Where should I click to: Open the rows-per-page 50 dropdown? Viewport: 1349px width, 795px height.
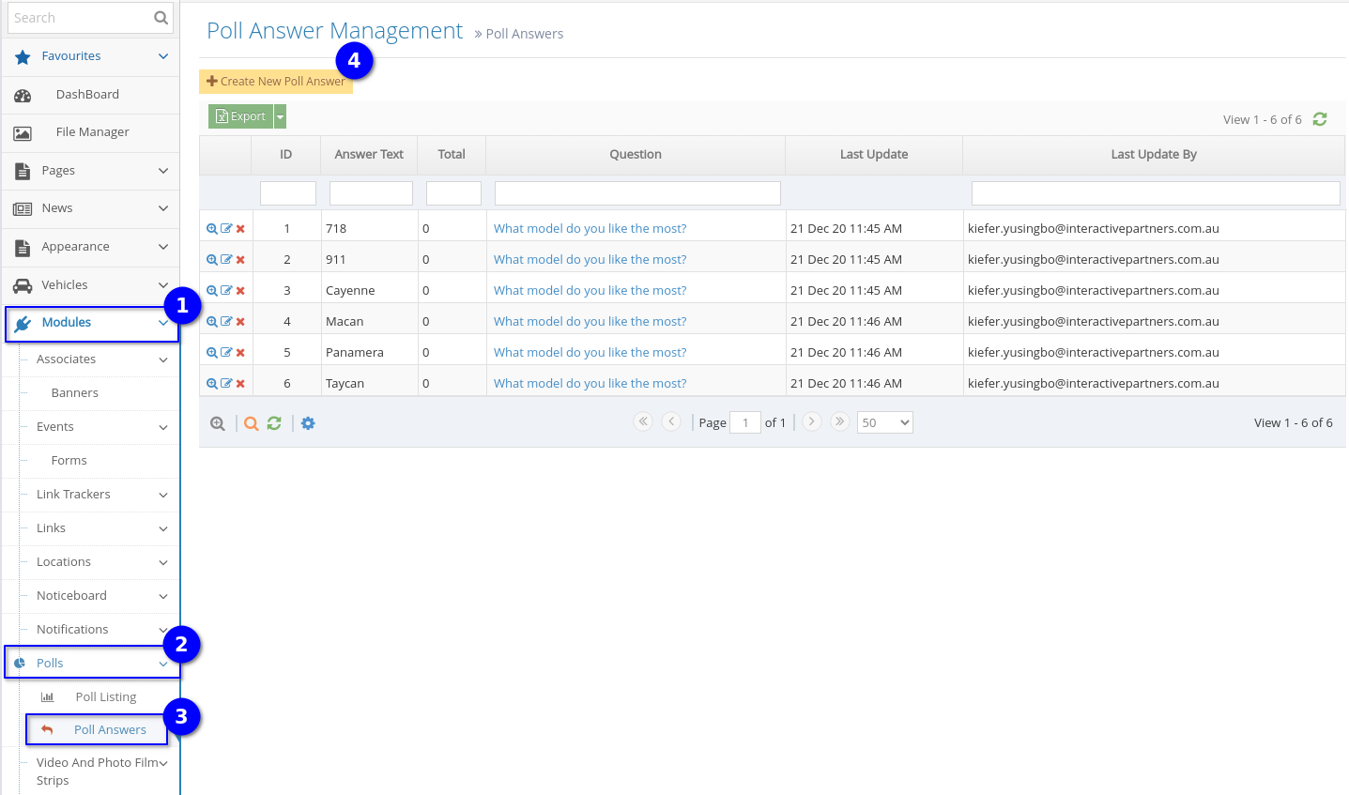(x=884, y=423)
